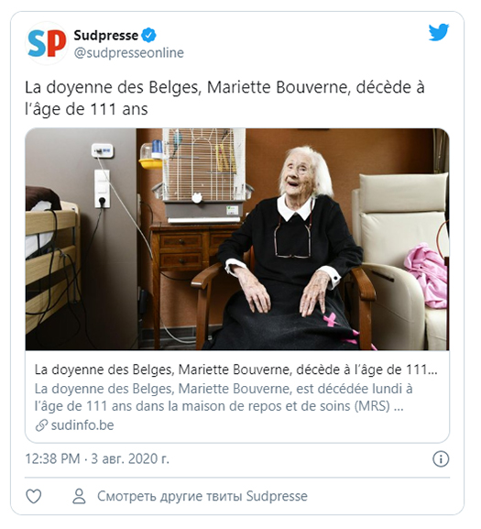Click the gray article summary in the card
The height and width of the screenshot is (529, 481).
224,397
